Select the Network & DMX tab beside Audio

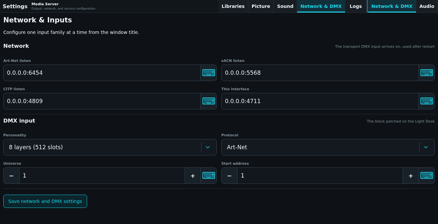[x=392, y=6]
